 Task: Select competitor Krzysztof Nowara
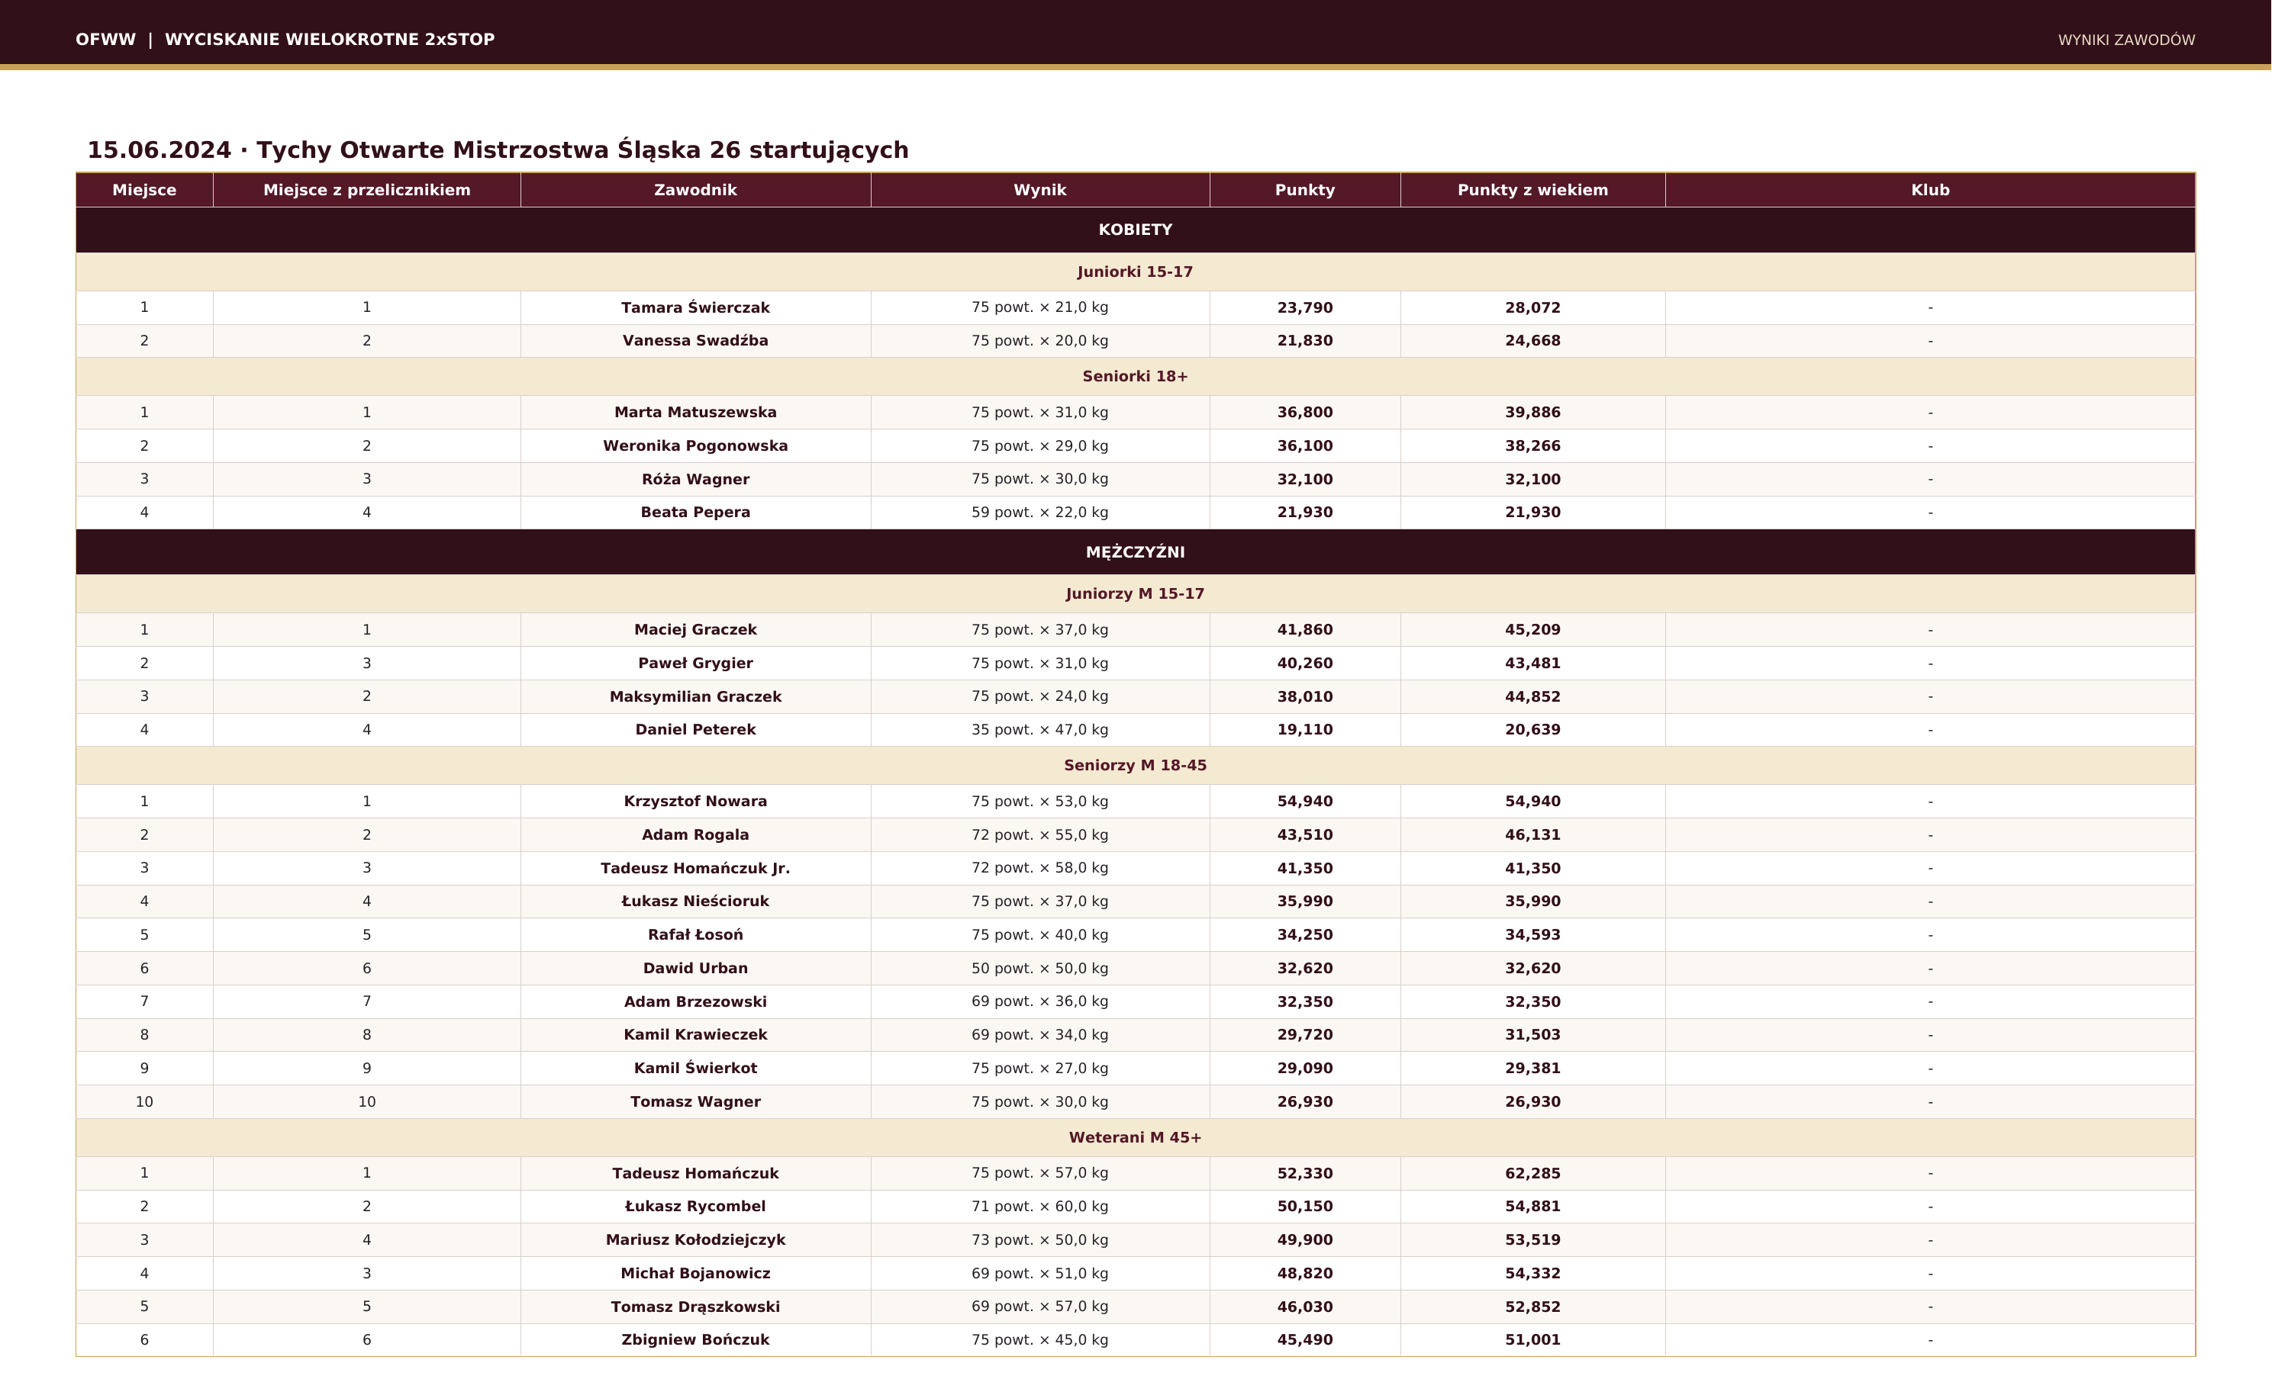tap(695, 801)
